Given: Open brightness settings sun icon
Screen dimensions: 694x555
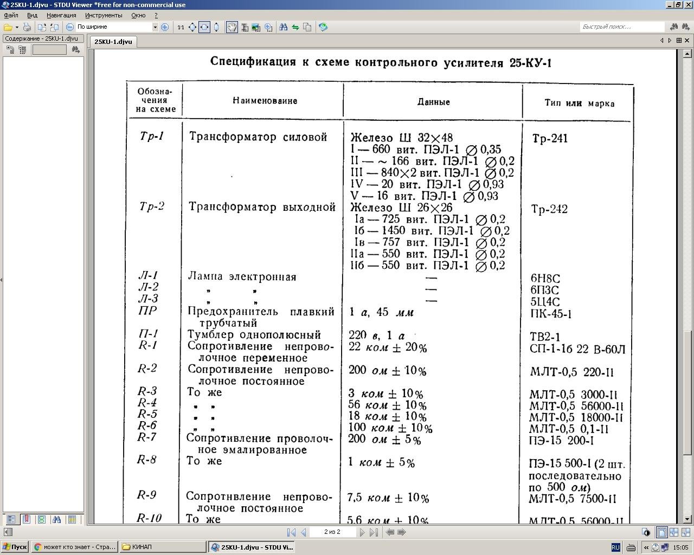Looking at the screenshot, I should (647, 532).
